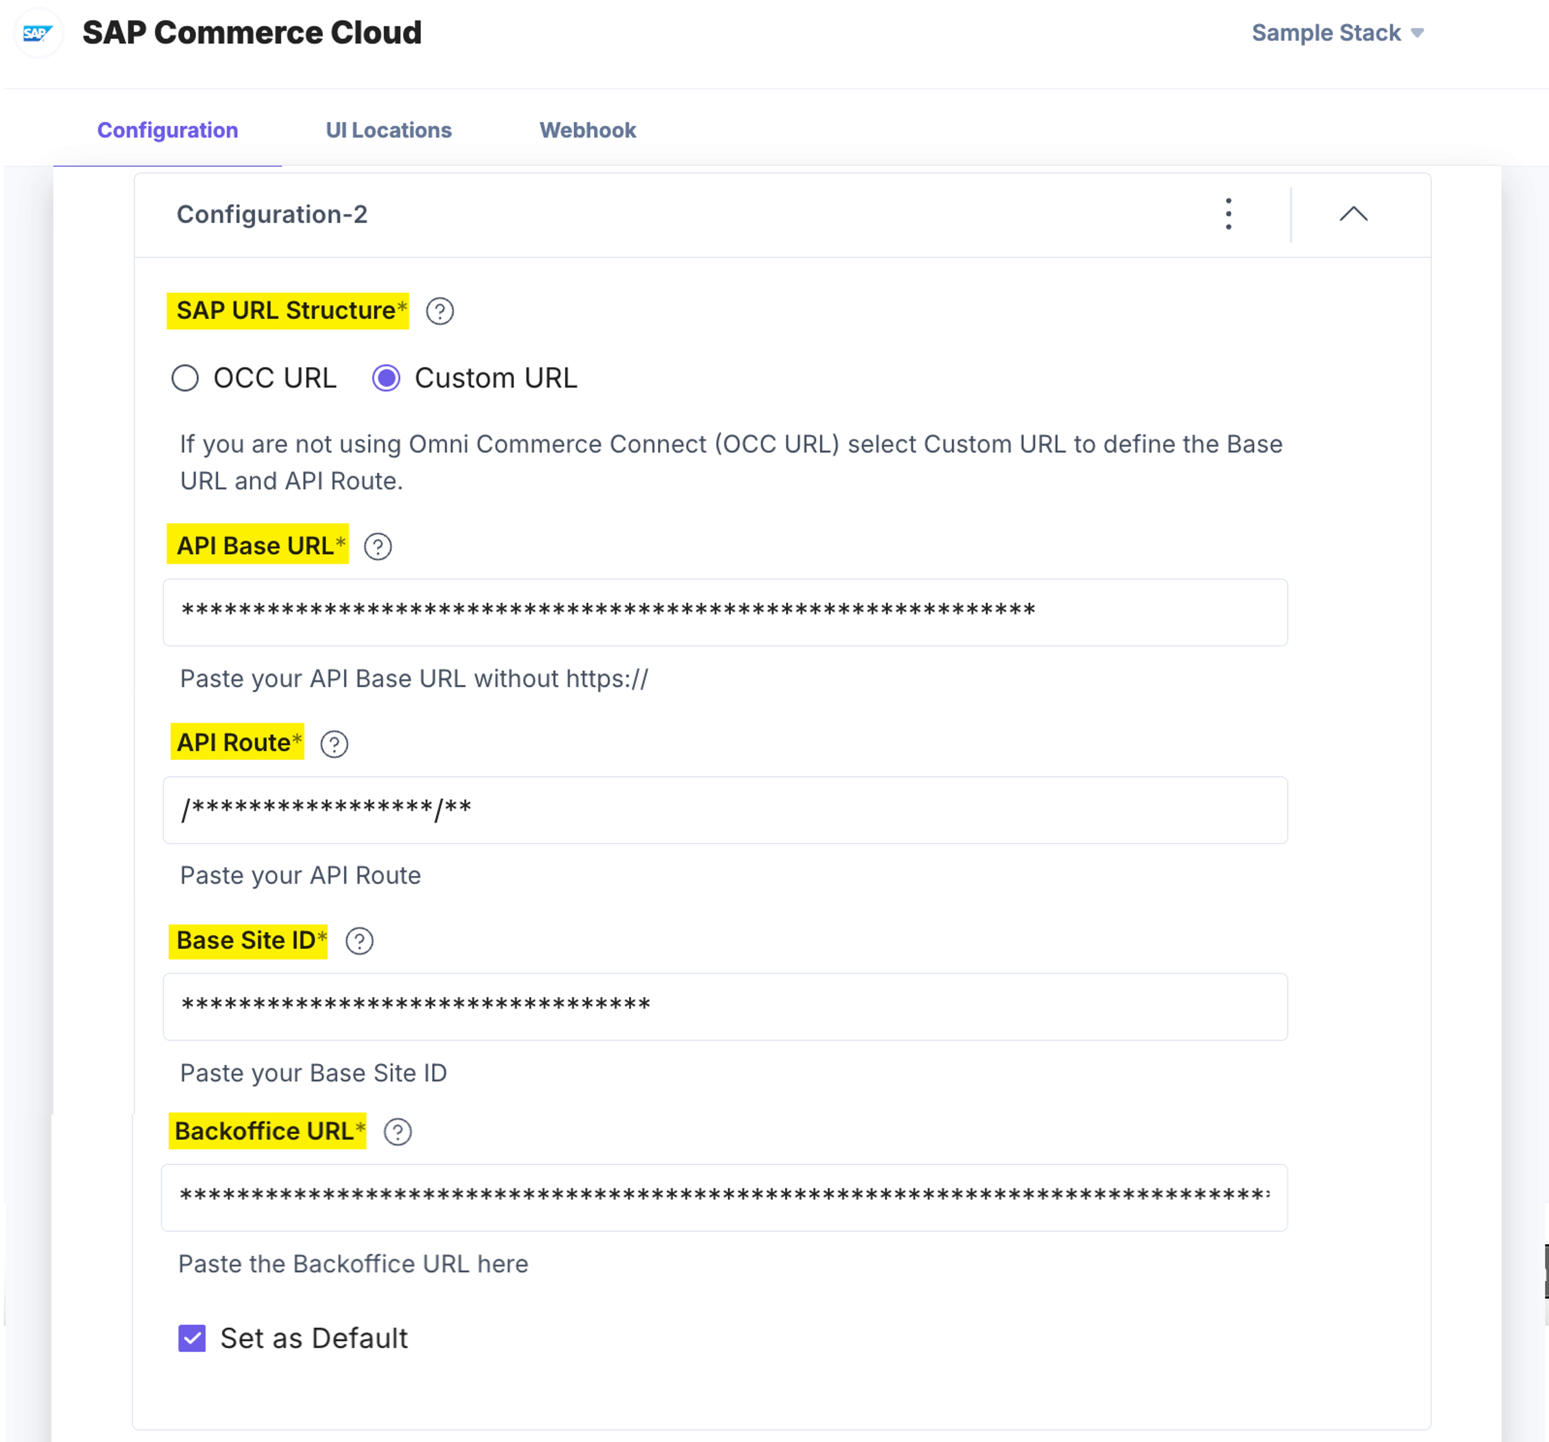Open Configuration-2 three-dot options menu

point(1229,213)
